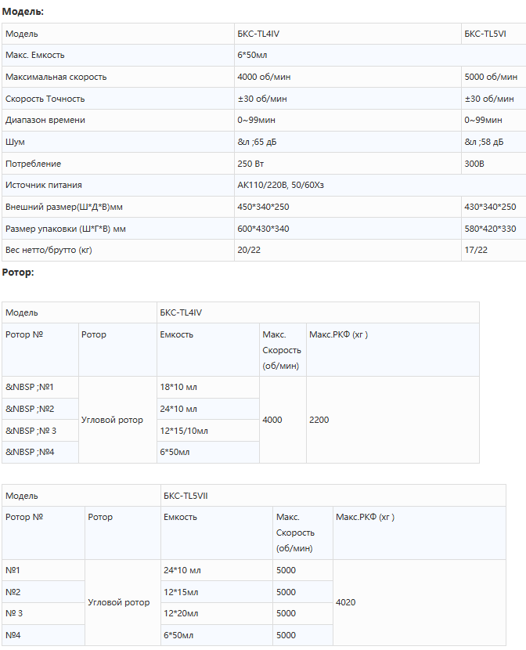
Task: Click the "Модель:" section heading
Action: point(23,12)
